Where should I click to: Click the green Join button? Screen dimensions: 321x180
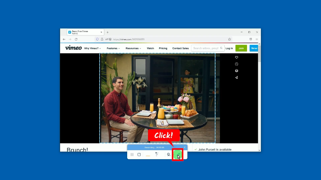(x=241, y=48)
